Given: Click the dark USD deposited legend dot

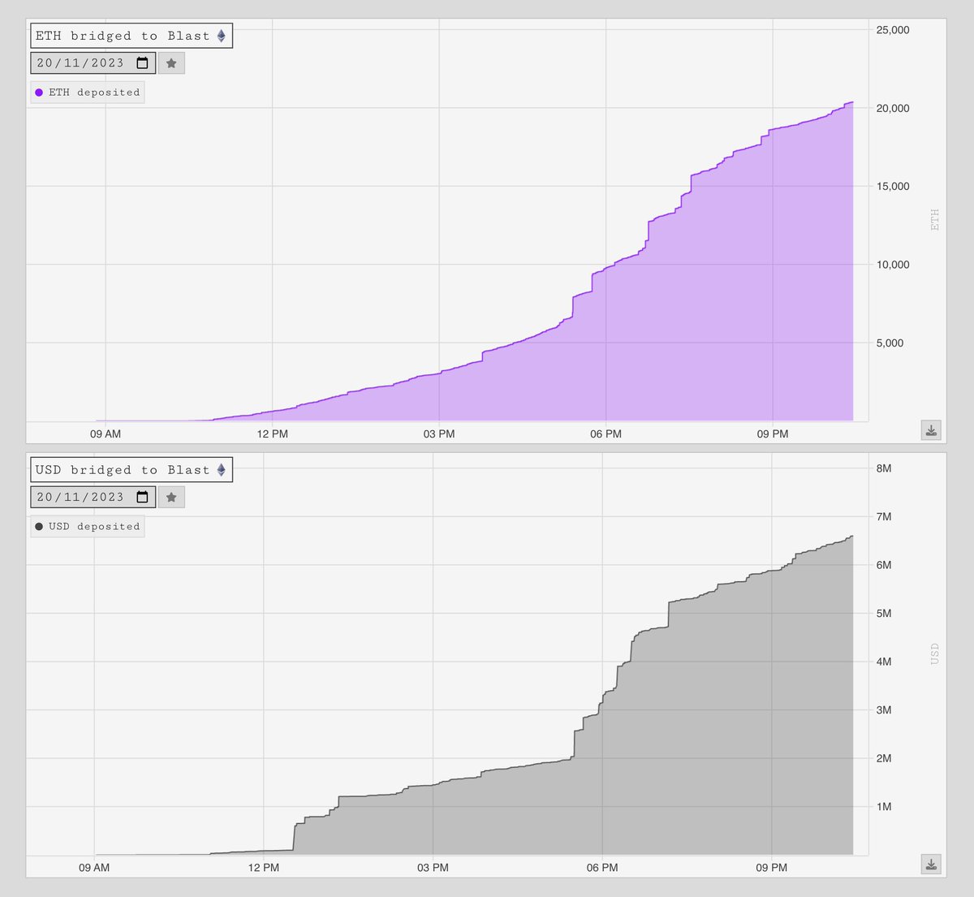Looking at the screenshot, I should (39, 527).
